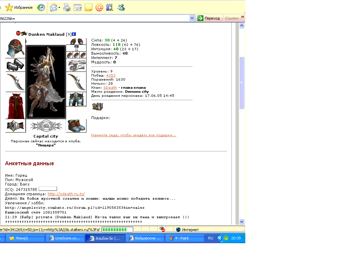346x259 pixels.
Task: Click the silver clan emblem below portrait
Action: [46, 126]
